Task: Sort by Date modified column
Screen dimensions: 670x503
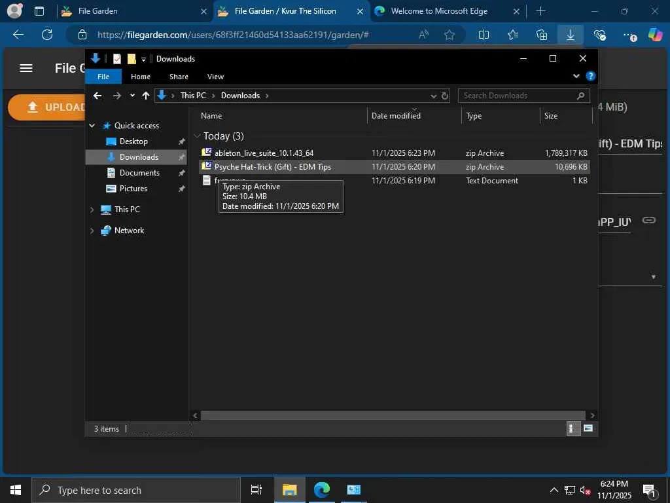Action: tap(414, 115)
